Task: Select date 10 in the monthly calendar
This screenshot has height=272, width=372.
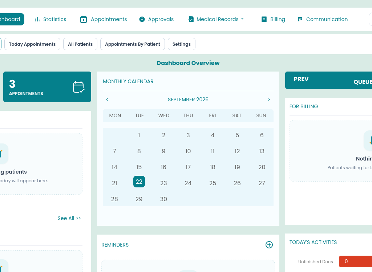Action: click(188, 151)
